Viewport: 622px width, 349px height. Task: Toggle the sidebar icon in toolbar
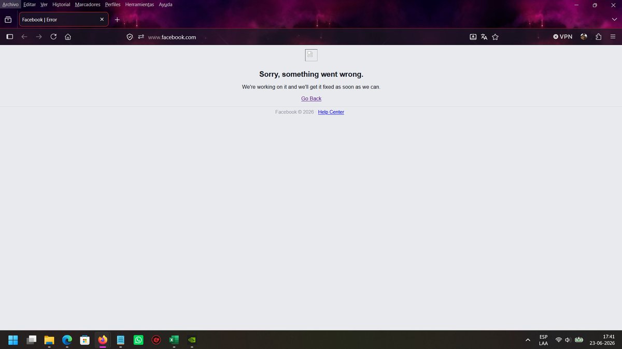coord(9,37)
